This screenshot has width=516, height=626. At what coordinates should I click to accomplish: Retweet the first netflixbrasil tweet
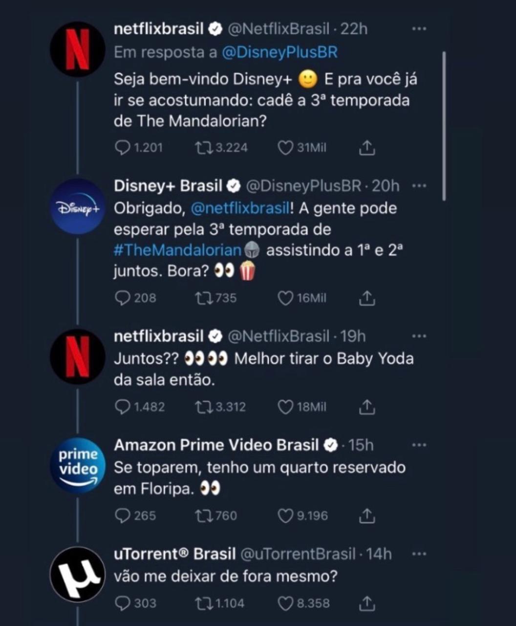click(201, 148)
